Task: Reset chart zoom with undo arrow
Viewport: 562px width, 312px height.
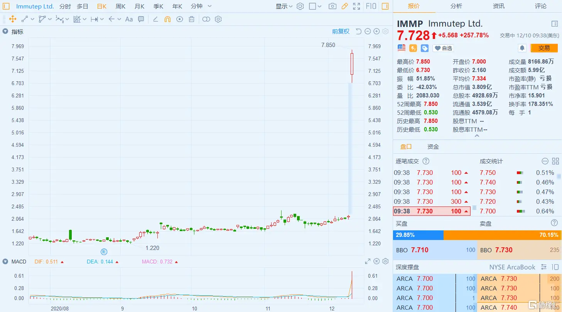Action: coord(358,32)
